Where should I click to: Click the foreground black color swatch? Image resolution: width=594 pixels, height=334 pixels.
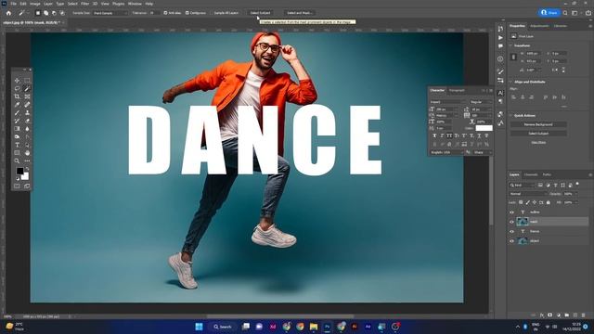pyautogui.click(x=19, y=171)
